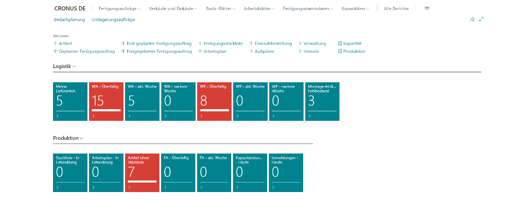Image resolution: width=530 pixels, height=201 pixels.
Task: Collapse the Produktion section heading
Action: pyautogui.click(x=68, y=138)
